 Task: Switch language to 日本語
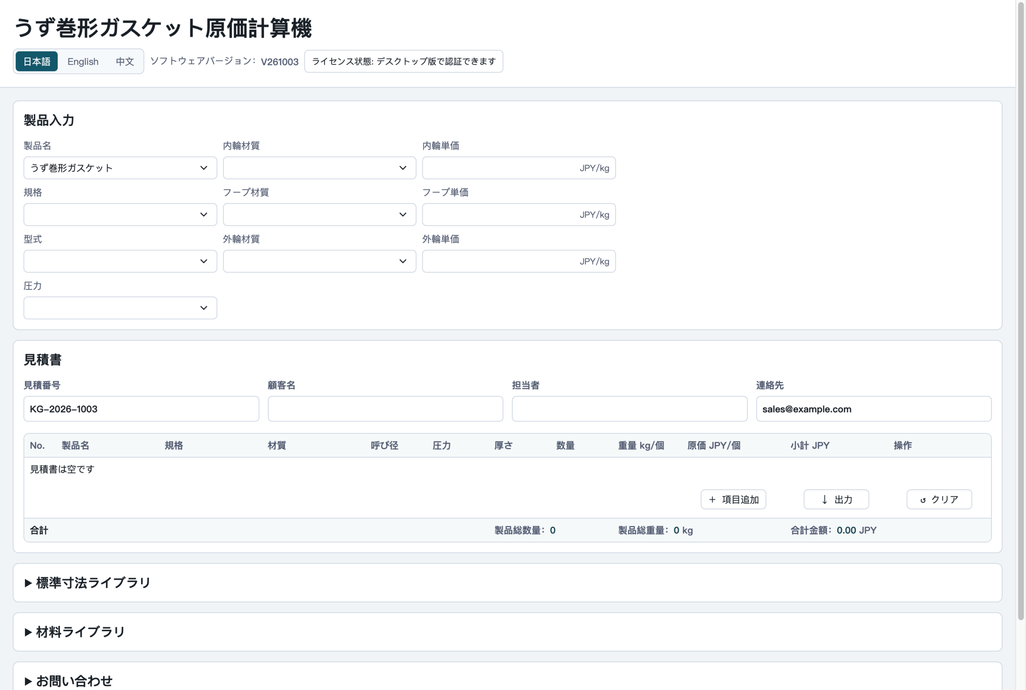click(36, 61)
